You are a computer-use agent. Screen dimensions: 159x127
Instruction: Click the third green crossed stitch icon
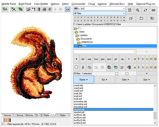click(20, 9)
